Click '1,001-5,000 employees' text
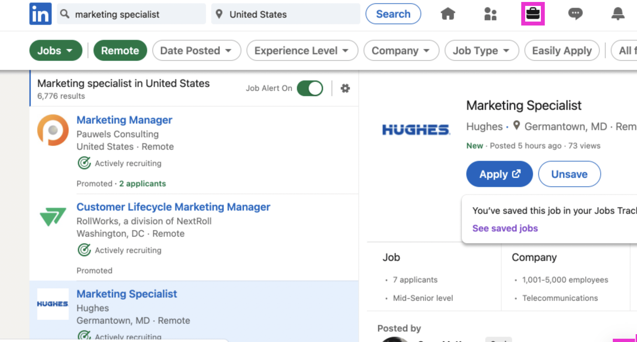The image size is (637, 342). (x=565, y=280)
